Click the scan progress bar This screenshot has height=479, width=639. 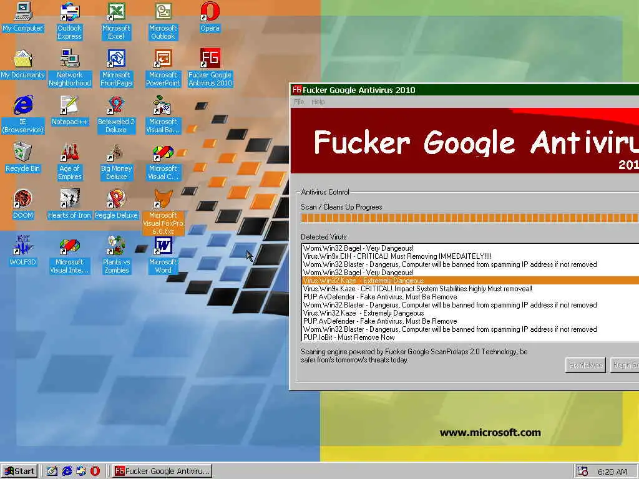point(469,218)
